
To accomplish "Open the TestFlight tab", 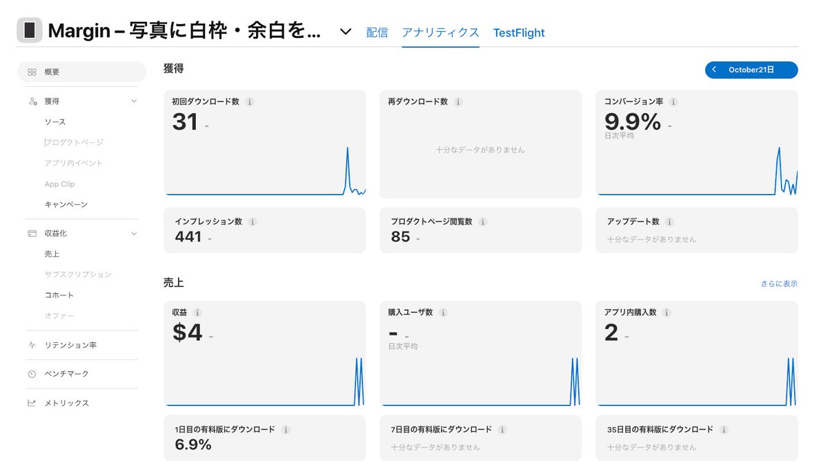I will click(x=519, y=32).
